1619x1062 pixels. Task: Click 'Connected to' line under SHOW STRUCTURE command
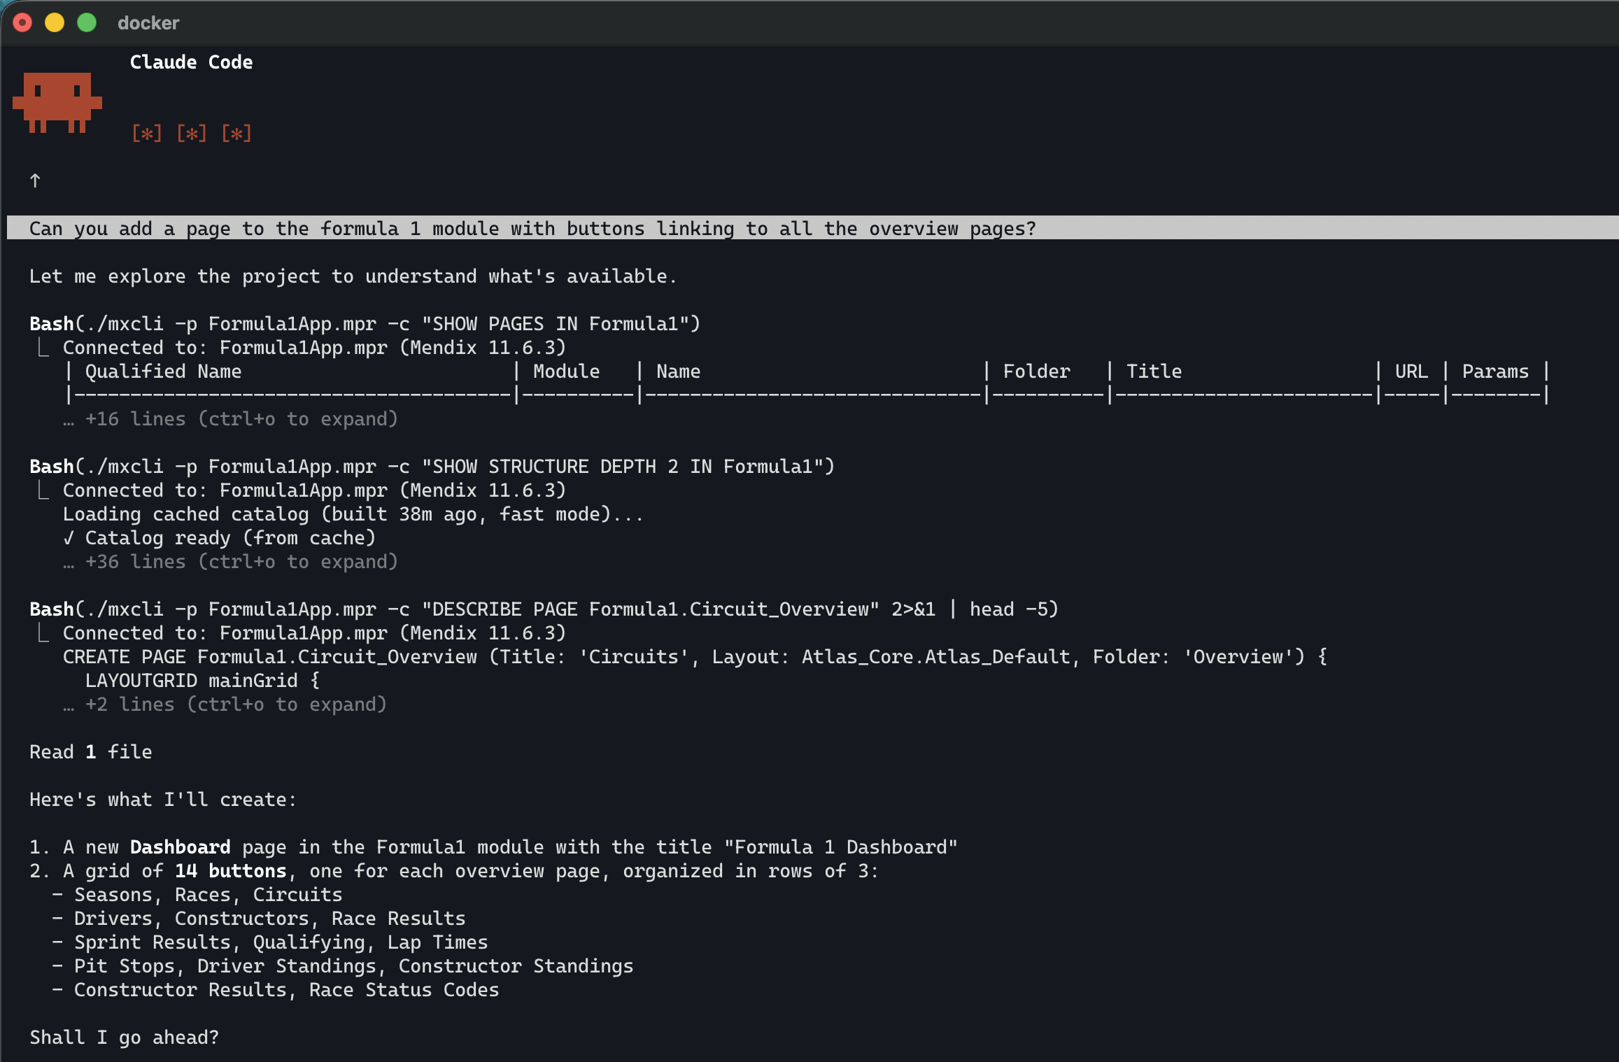(315, 490)
